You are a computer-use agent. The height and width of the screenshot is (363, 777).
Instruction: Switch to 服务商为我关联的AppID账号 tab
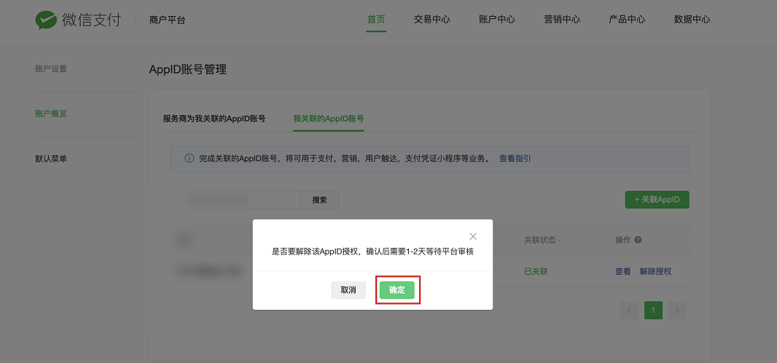click(214, 118)
